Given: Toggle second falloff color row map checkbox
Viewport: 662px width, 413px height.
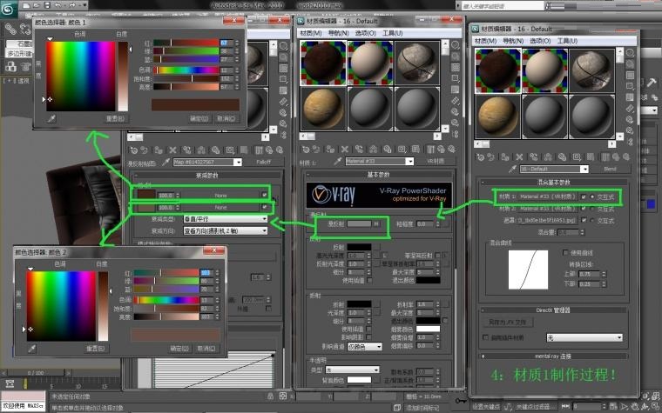Looking at the screenshot, I should [264, 207].
